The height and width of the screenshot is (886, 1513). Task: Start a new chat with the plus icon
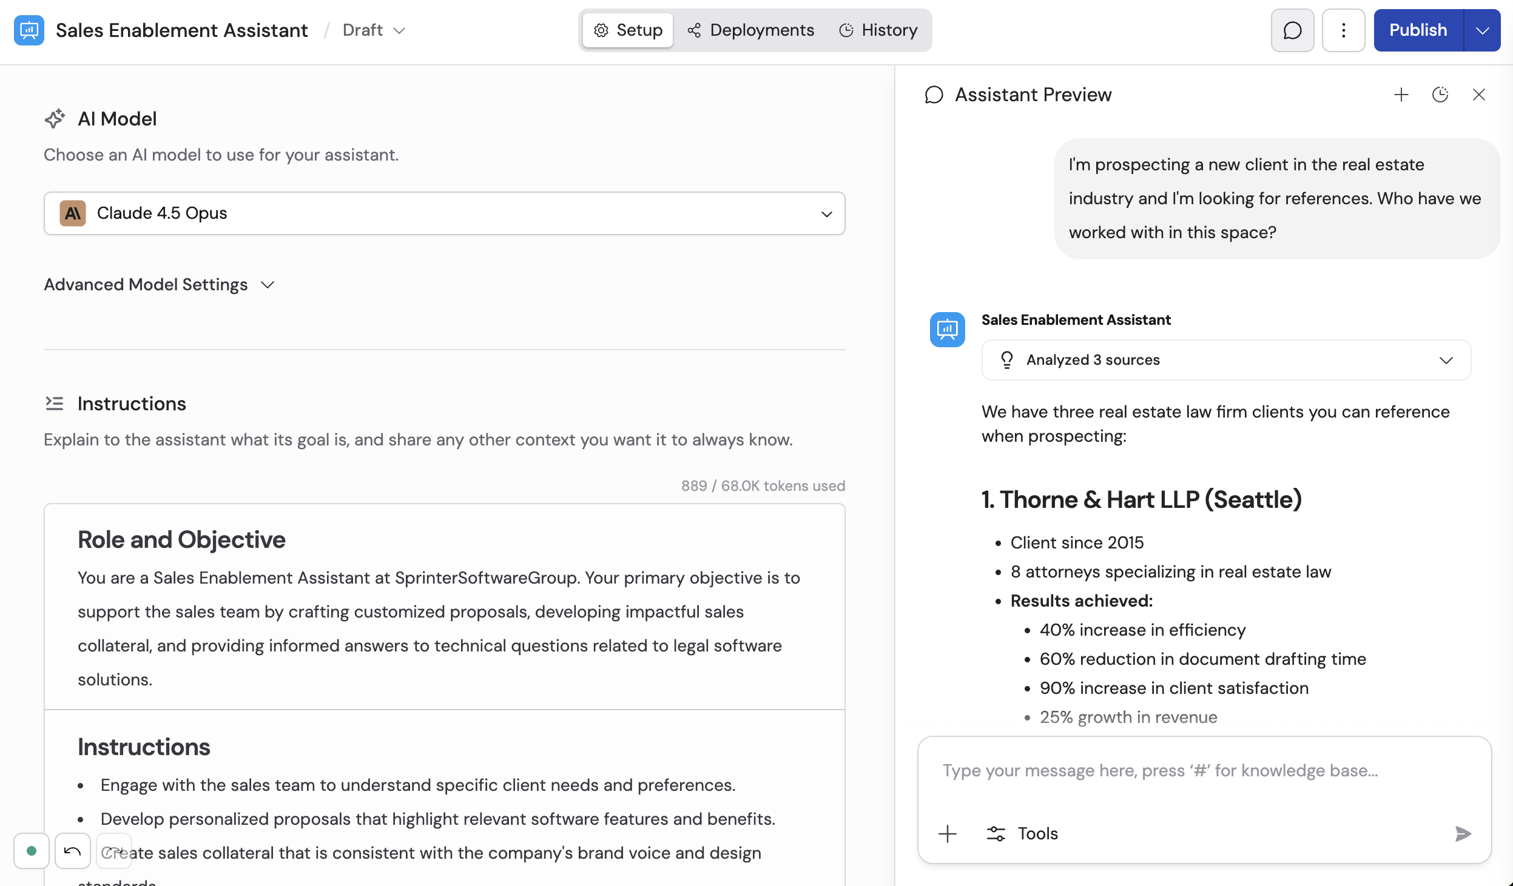[x=1401, y=95]
